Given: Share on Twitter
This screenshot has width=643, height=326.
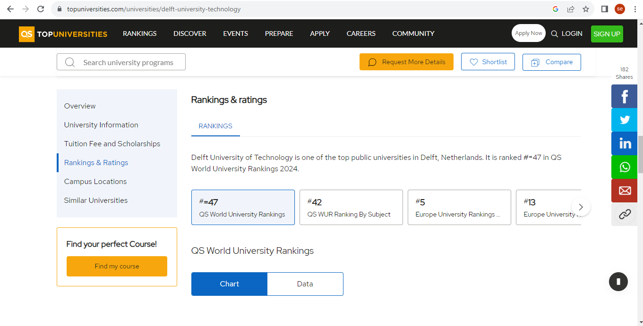Looking at the screenshot, I should click(x=625, y=120).
